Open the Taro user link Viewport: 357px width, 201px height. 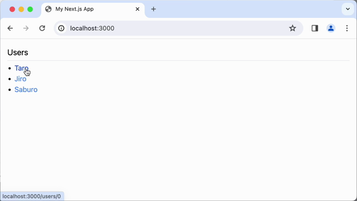tap(21, 68)
